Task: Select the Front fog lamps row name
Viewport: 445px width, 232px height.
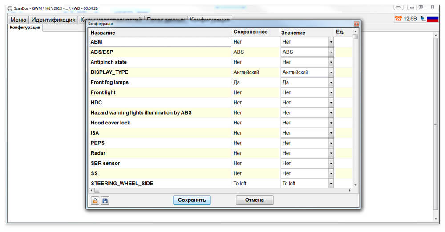Action: coord(109,83)
